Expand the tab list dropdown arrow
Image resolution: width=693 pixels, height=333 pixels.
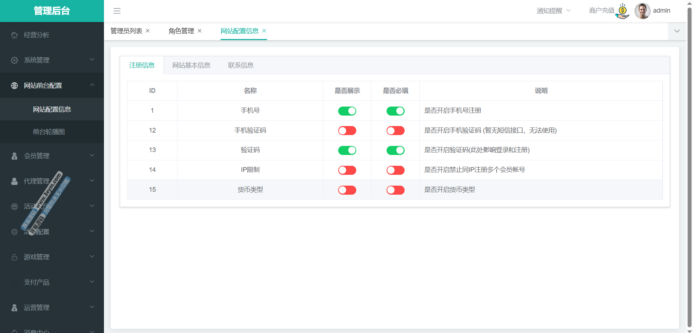pos(677,31)
